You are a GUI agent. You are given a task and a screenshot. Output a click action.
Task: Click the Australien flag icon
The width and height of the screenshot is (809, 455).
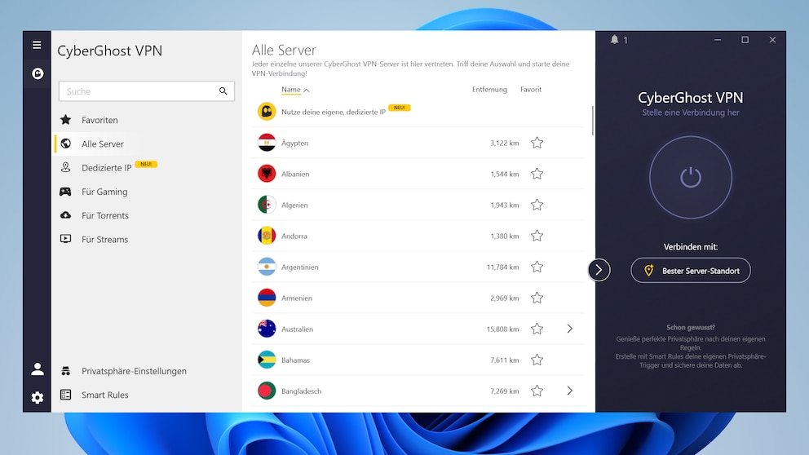coord(267,329)
